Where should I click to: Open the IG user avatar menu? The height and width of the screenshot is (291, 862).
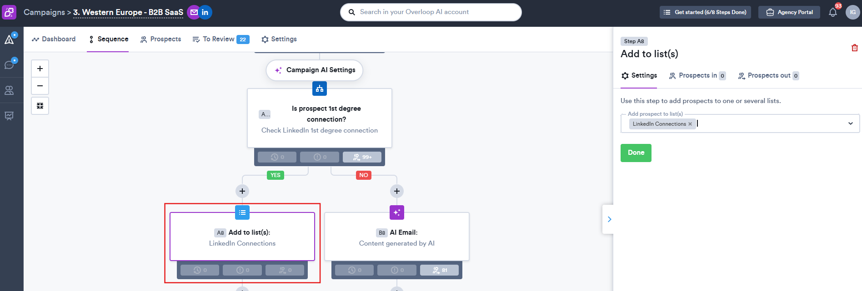pos(852,12)
